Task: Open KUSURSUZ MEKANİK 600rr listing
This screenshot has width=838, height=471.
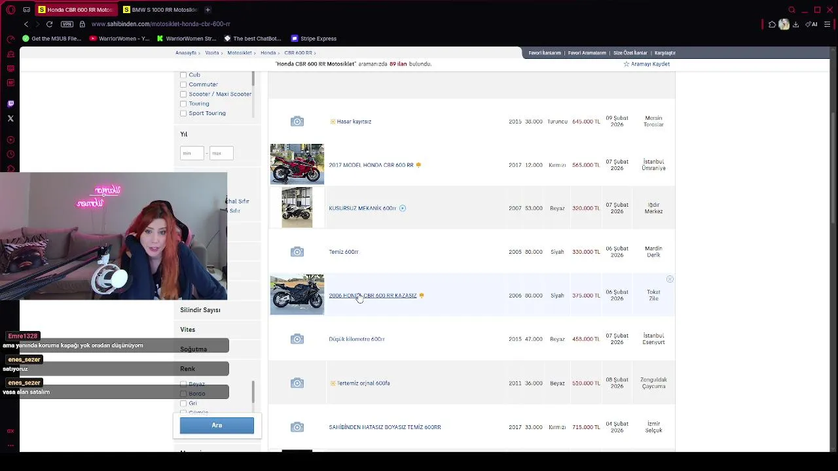Action: pos(363,208)
